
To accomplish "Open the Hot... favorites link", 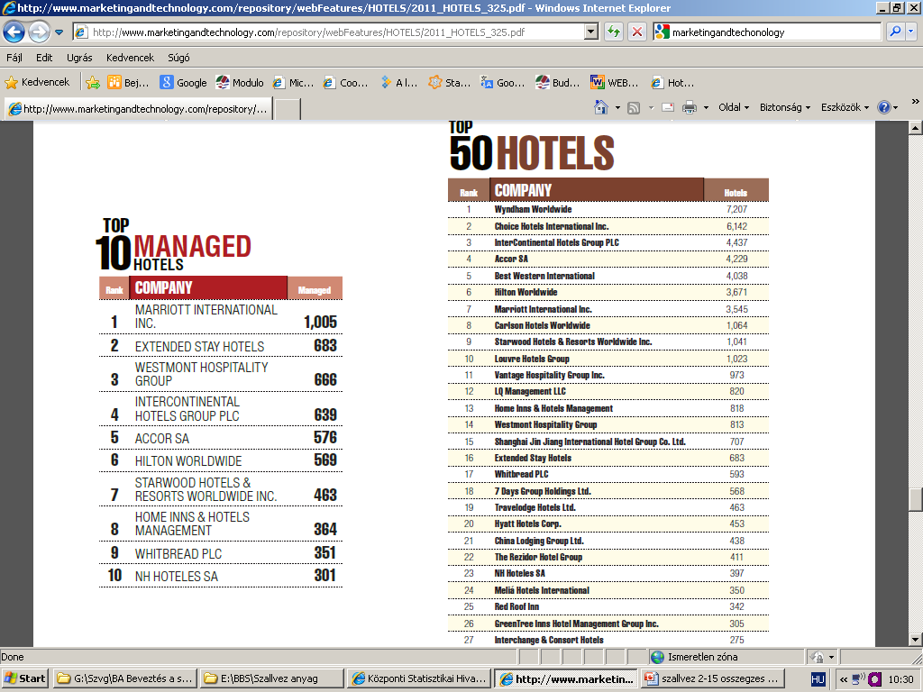I will coord(672,82).
